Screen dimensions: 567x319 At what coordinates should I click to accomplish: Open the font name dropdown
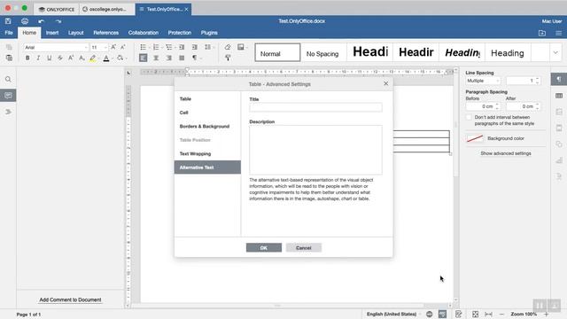86,47
